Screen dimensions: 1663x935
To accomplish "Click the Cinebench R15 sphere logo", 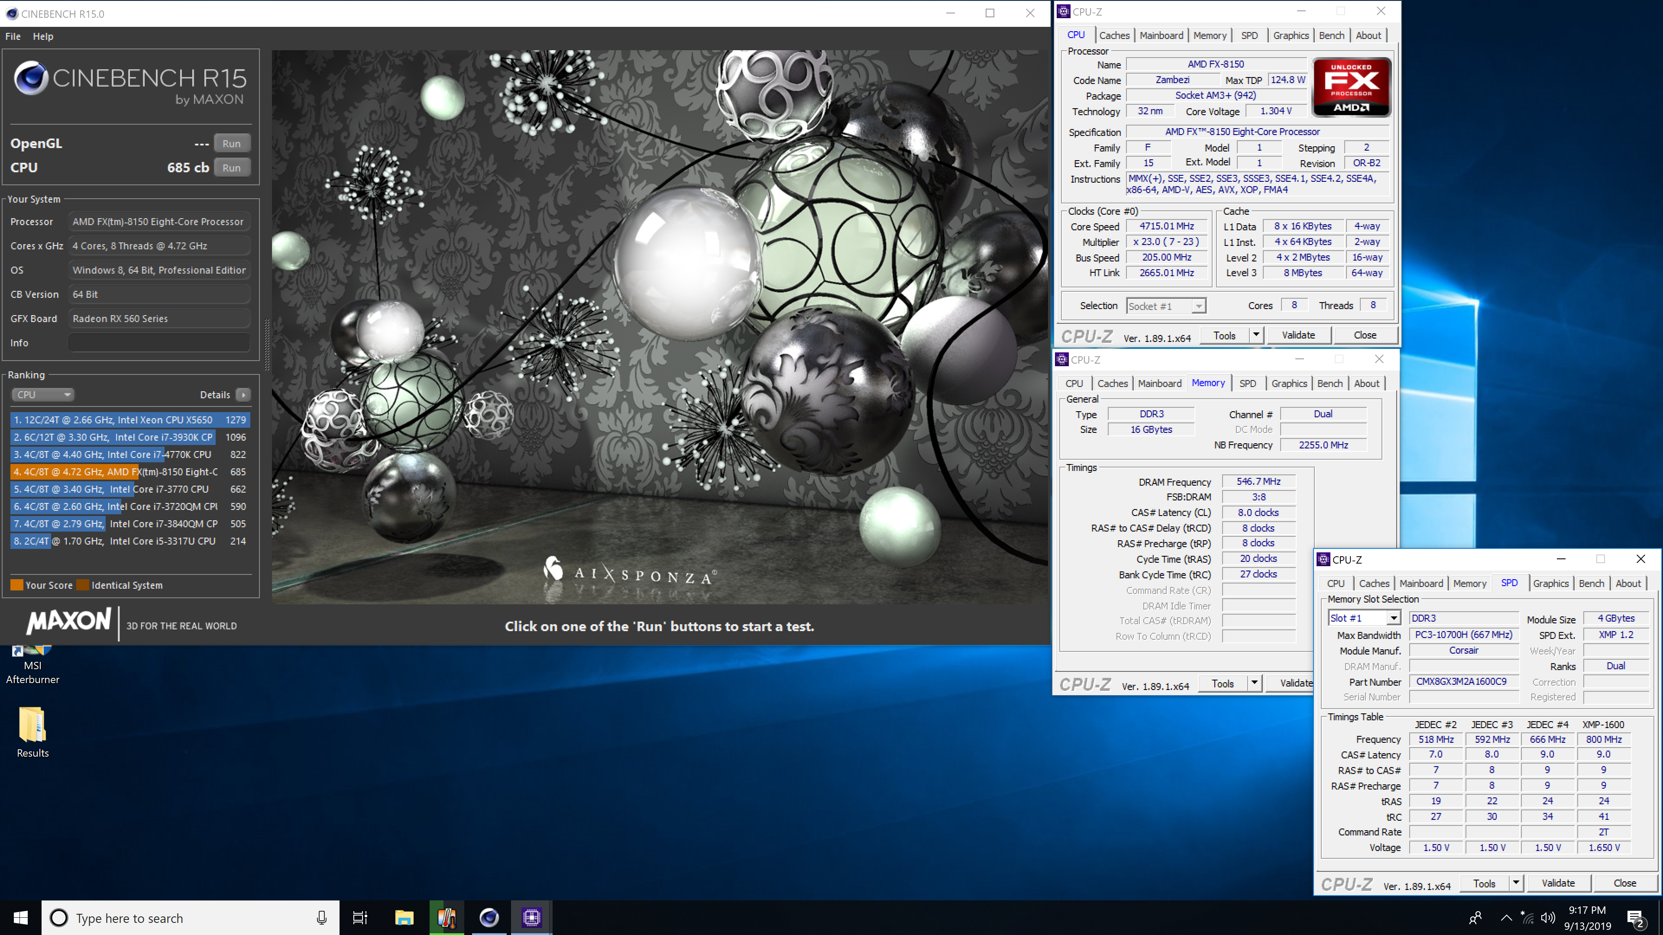I will [x=31, y=79].
